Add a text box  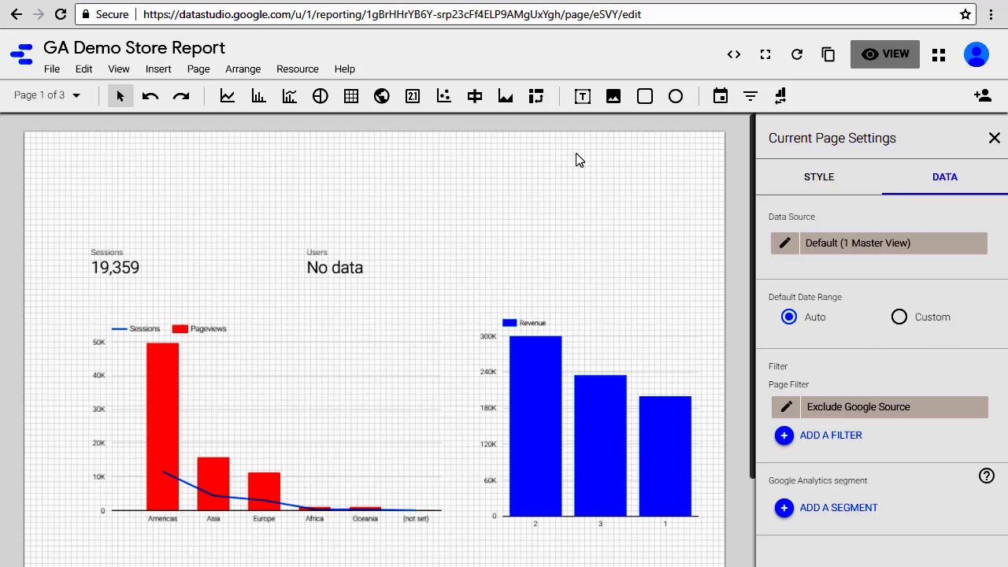[x=583, y=96]
